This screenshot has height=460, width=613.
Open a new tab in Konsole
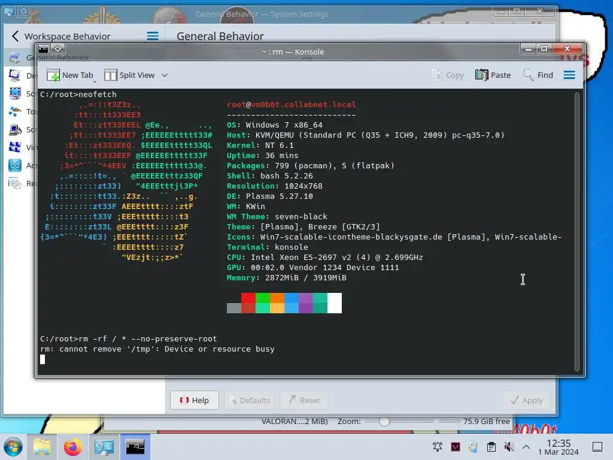pyautogui.click(x=69, y=75)
